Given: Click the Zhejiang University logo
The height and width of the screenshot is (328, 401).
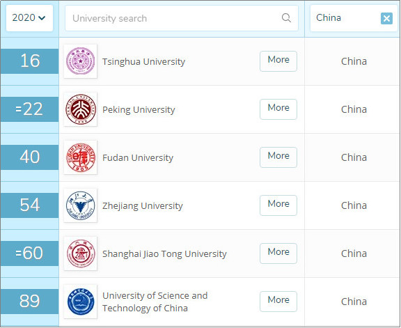Looking at the screenshot, I should (80, 205).
